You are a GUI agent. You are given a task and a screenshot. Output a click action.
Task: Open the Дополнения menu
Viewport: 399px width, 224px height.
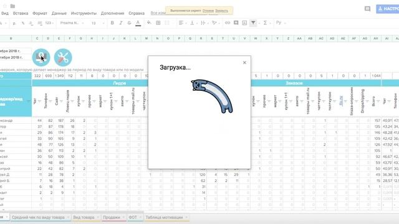point(112,13)
